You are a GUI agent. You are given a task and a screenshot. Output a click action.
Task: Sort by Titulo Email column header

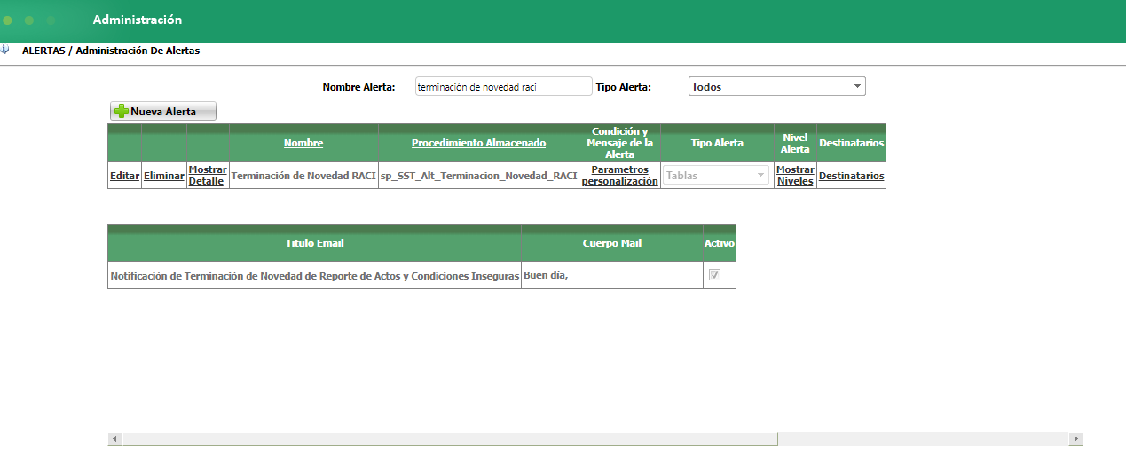pos(314,243)
